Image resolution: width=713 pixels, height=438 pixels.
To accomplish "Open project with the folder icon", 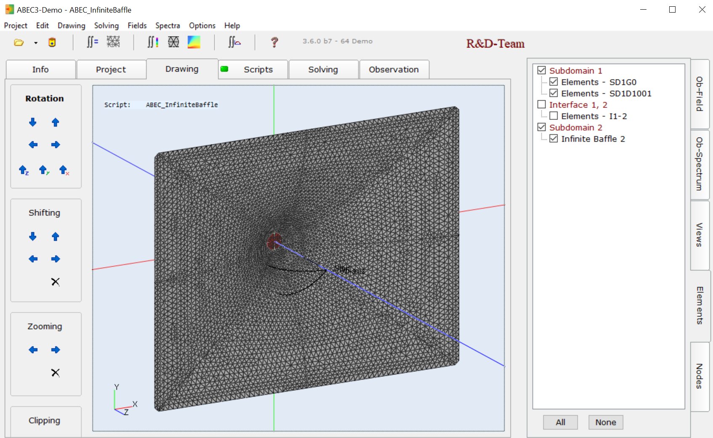I will pos(19,42).
